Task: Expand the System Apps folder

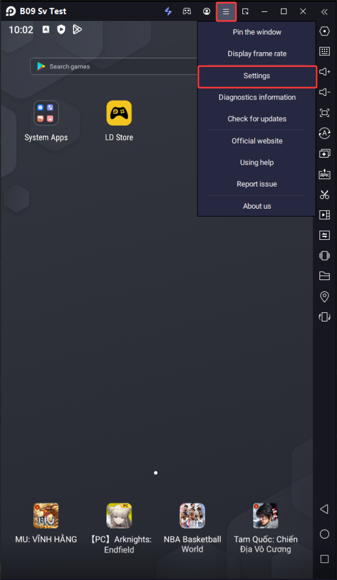Action: click(x=46, y=113)
